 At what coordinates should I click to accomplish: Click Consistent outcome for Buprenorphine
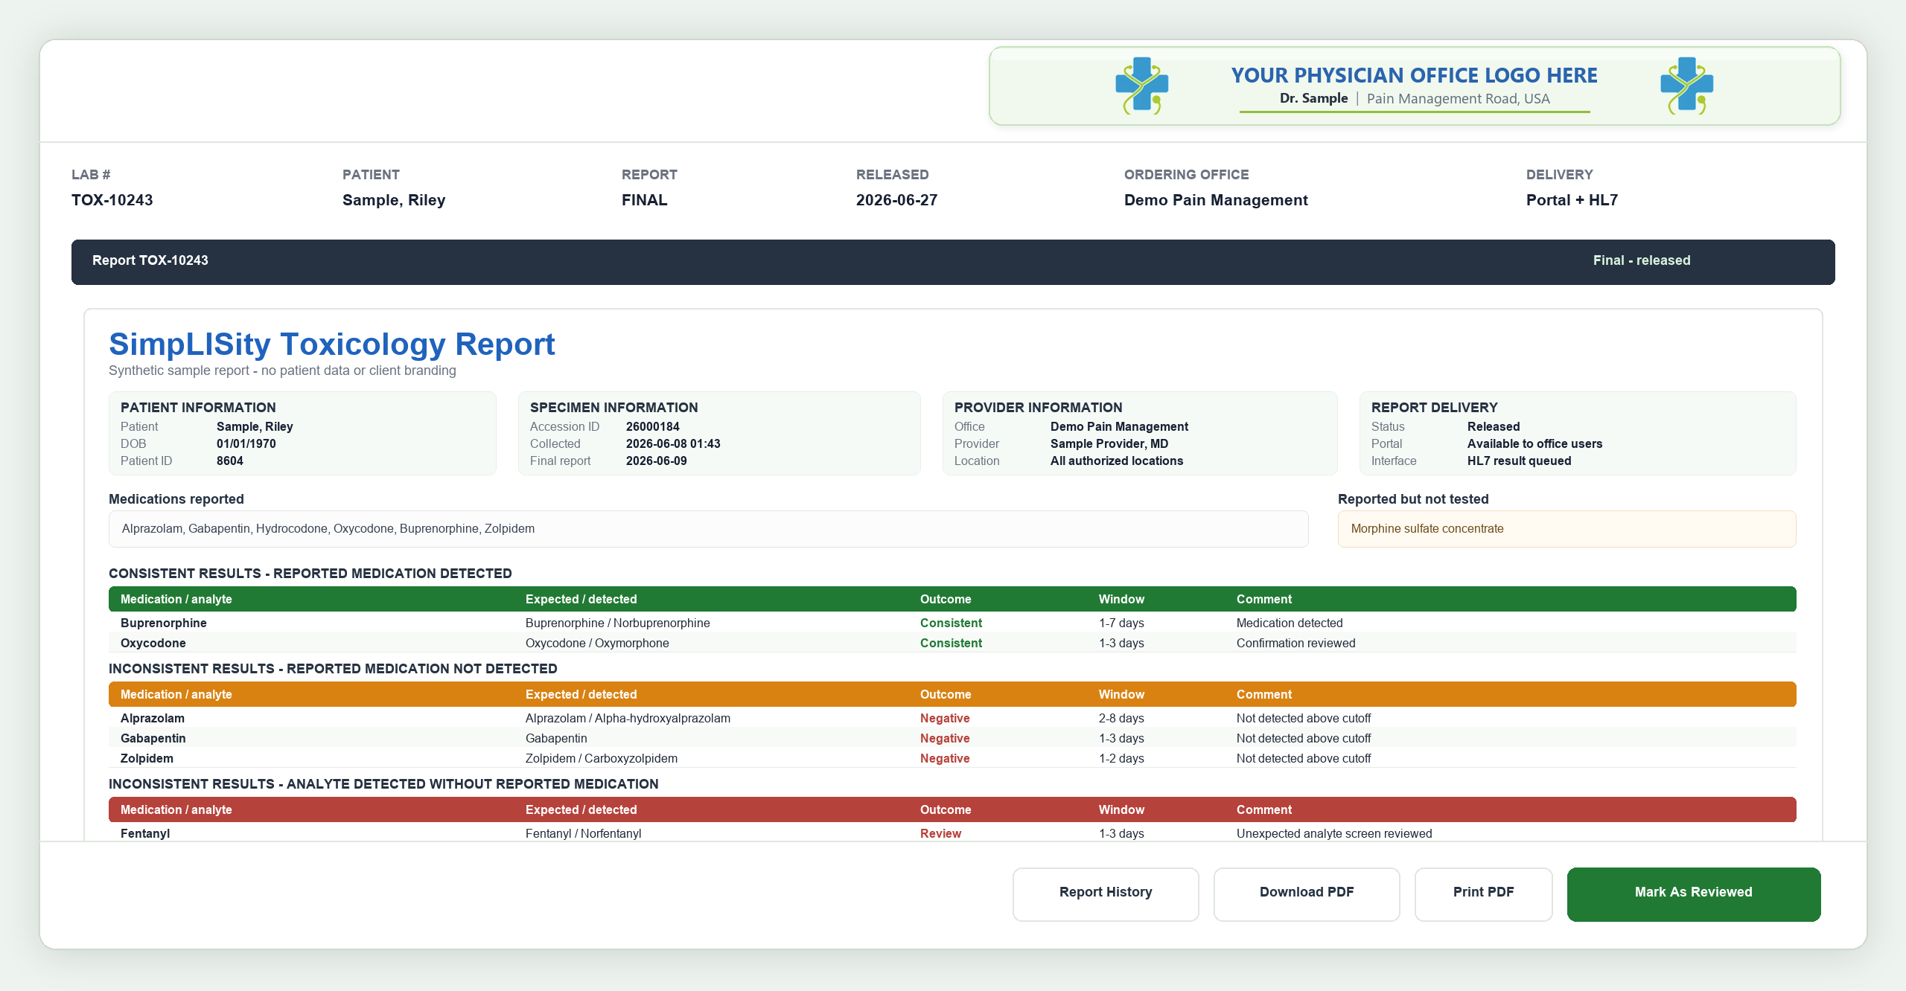click(x=951, y=623)
